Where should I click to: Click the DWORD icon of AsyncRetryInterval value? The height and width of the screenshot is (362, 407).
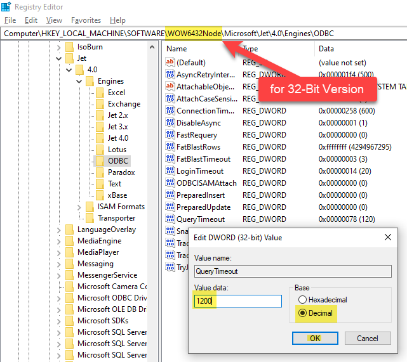click(170, 74)
